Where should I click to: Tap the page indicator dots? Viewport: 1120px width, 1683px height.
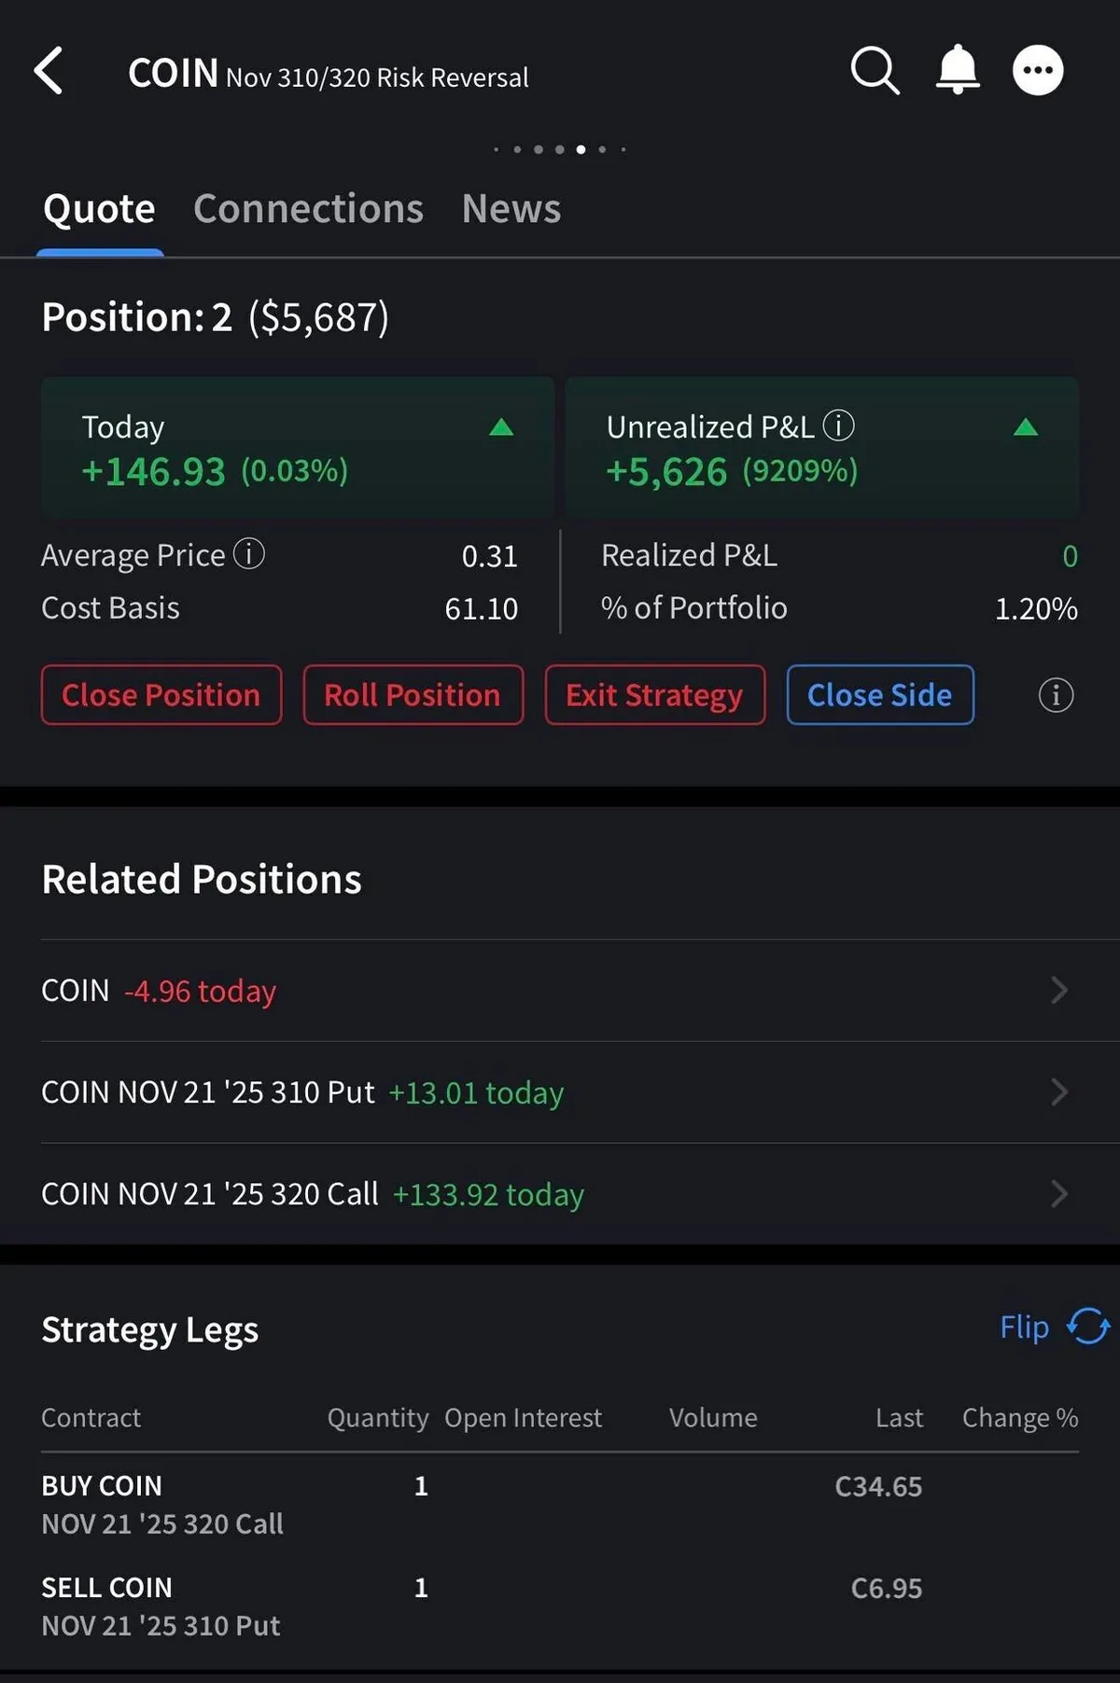tap(560, 149)
